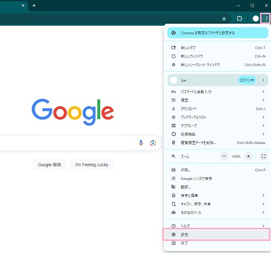Screen dimensions: 271x253
Task: Expand 履歴 (History) submenu
Action: (x=217, y=100)
